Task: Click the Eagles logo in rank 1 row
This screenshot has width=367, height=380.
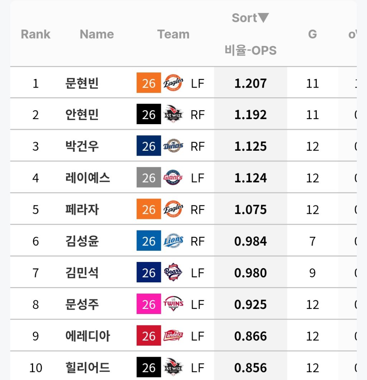Action: coord(173,83)
